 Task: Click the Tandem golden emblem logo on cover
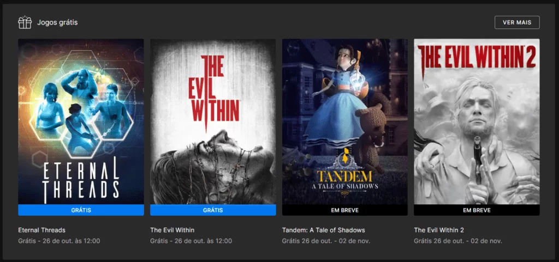coord(344,159)
